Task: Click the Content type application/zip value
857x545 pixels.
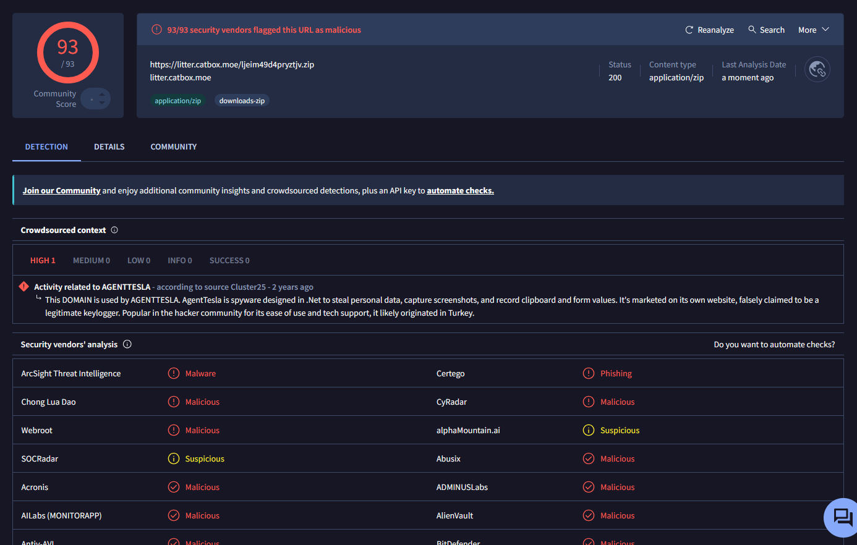Action: tap(676, 77)
